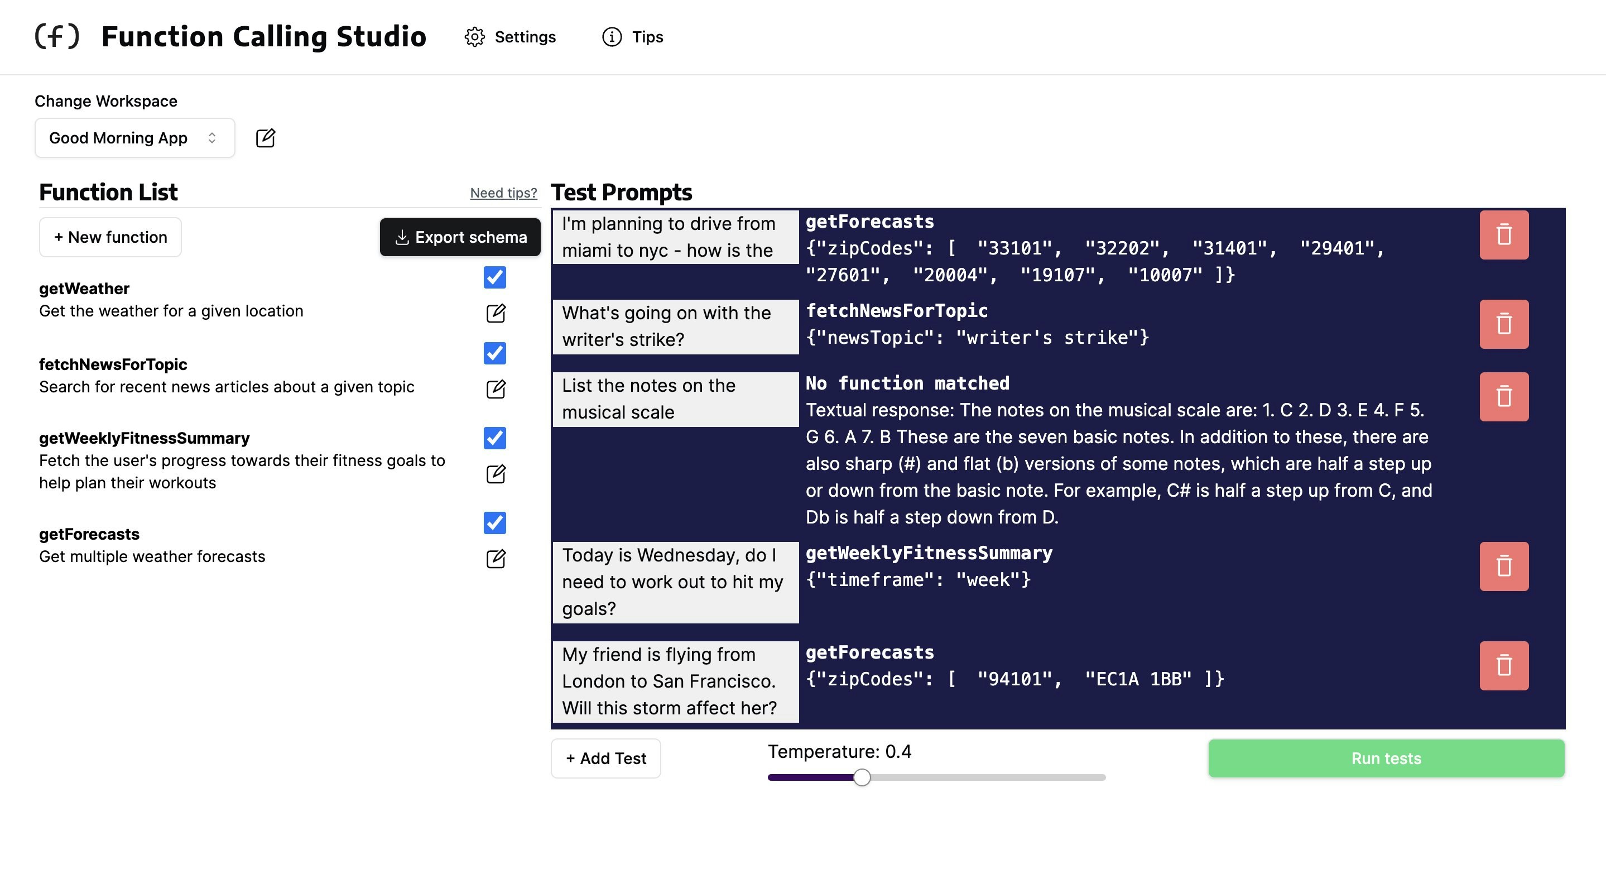Follow the Need tips? link
The width and height of the screenshot is (1606, 874).
click(503, 193)
